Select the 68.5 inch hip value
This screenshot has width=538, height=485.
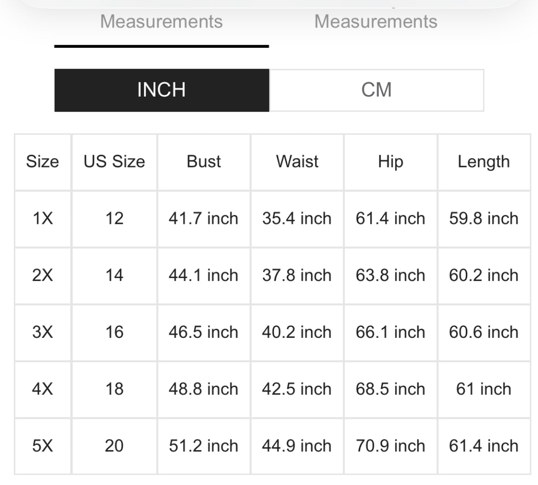[390, 389]
